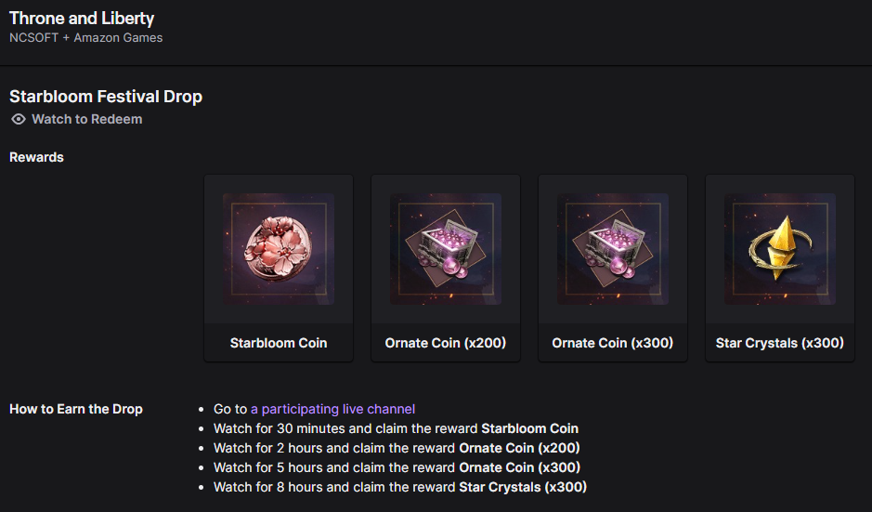This screenshot has height=512, width=872.
Task: Click the Throne and Liberty game title
Action: [x=82, y=18]
